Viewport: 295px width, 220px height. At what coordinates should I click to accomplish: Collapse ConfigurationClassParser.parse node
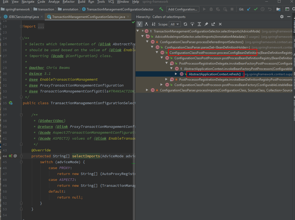pos(152,47)
